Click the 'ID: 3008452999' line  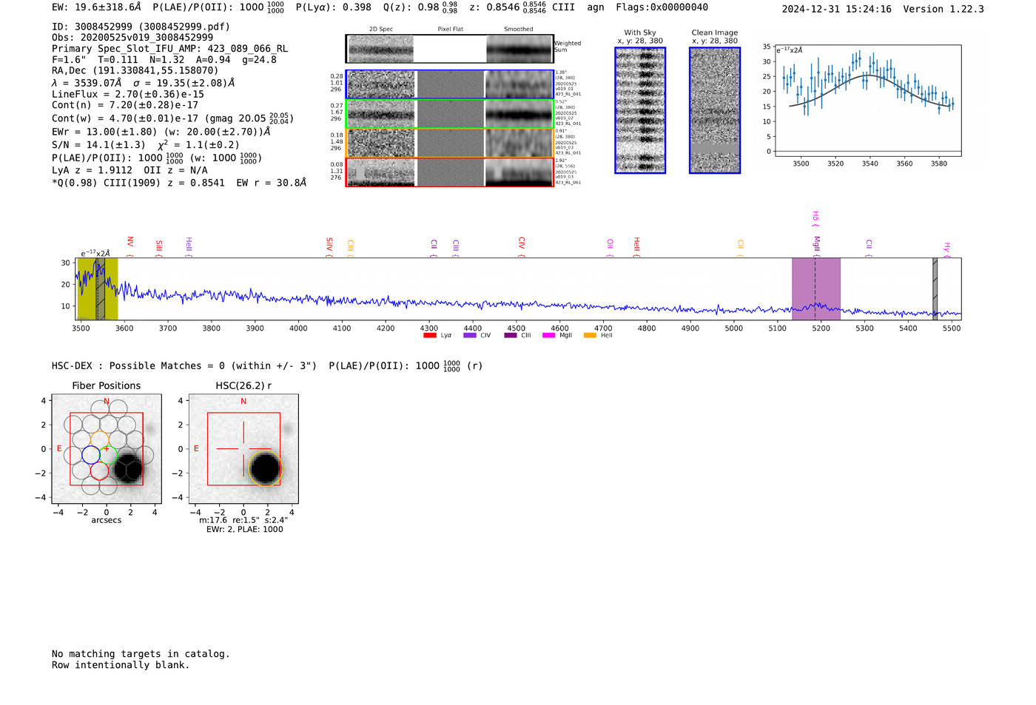point(141,27)
